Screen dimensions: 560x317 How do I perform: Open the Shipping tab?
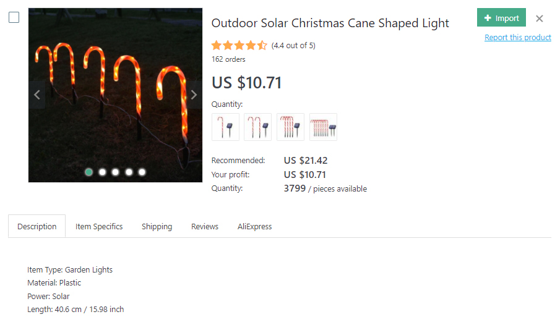point(157,227)
